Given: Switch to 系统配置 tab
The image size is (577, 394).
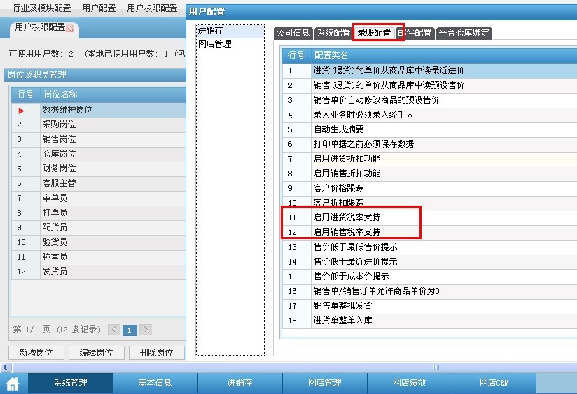Looking at the screenshot, I should [334, 33].
